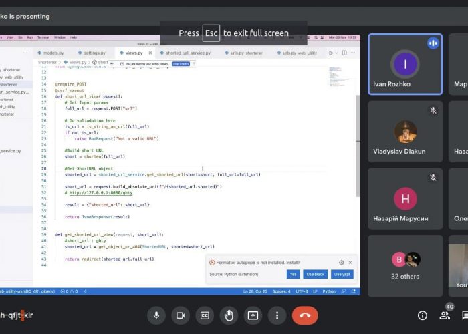
Task: Choose the Use yapf option
Action: click(x=342, y=275)
